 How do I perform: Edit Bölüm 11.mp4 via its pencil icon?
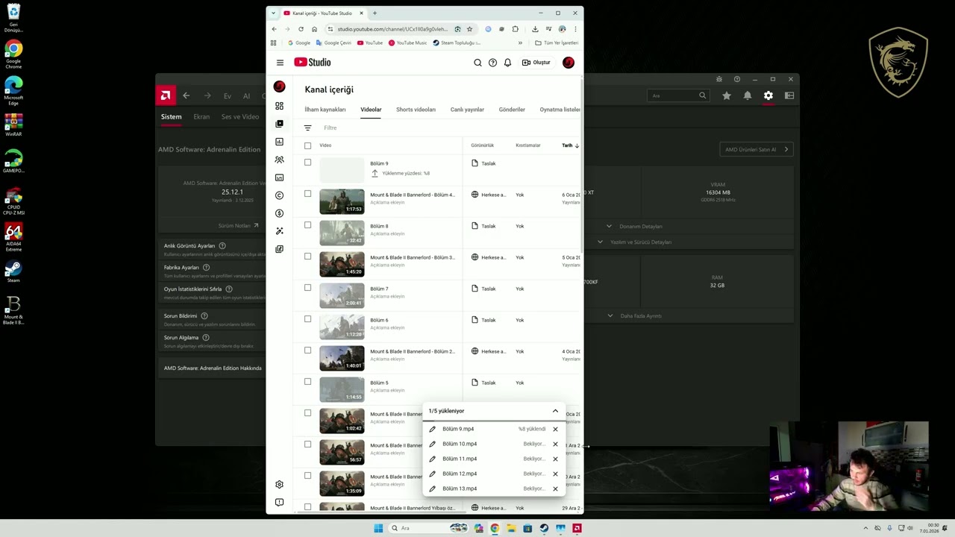click(432, 459)
